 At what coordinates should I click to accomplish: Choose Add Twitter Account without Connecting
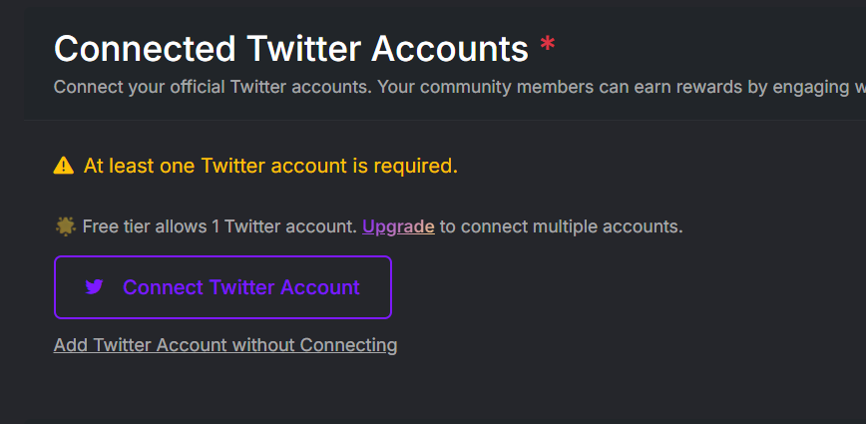225,345
